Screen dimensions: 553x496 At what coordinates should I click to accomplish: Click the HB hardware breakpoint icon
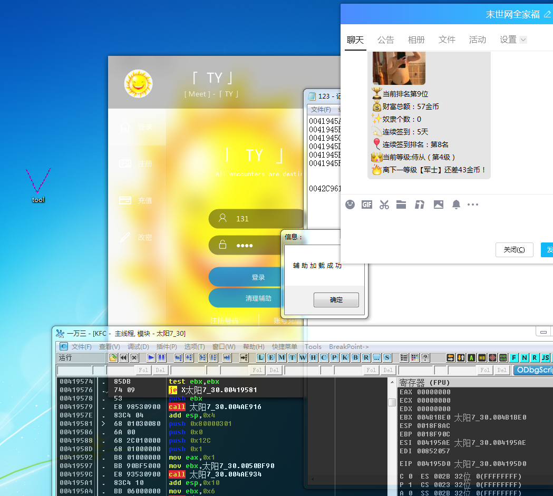click(x=482, y=358)
